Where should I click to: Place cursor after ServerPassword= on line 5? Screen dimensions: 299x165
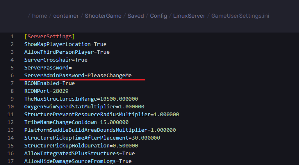click(x=72, y=68)
